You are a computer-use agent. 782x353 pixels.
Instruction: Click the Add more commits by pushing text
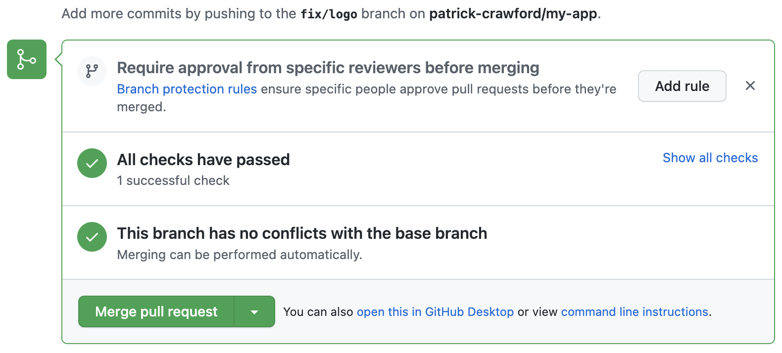tap(178, 14)
